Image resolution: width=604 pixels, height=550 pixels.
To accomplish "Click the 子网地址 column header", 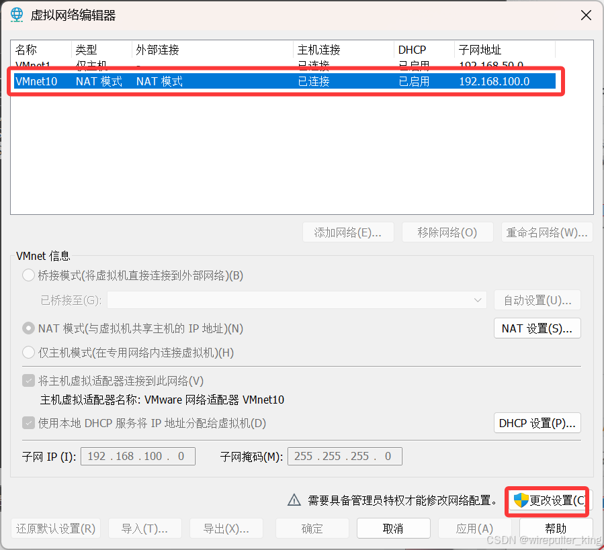I will tap(505, 50).
